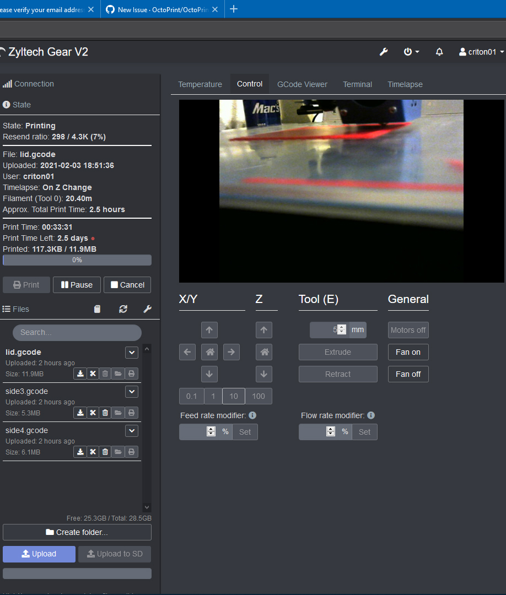Click the Fan off button

[x=408, y=374]
